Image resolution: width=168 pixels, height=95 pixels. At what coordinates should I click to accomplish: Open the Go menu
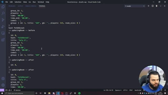click(30, 2)
